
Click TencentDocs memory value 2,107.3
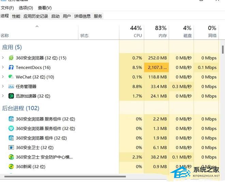pyautogui.click(x=157, y=67)
